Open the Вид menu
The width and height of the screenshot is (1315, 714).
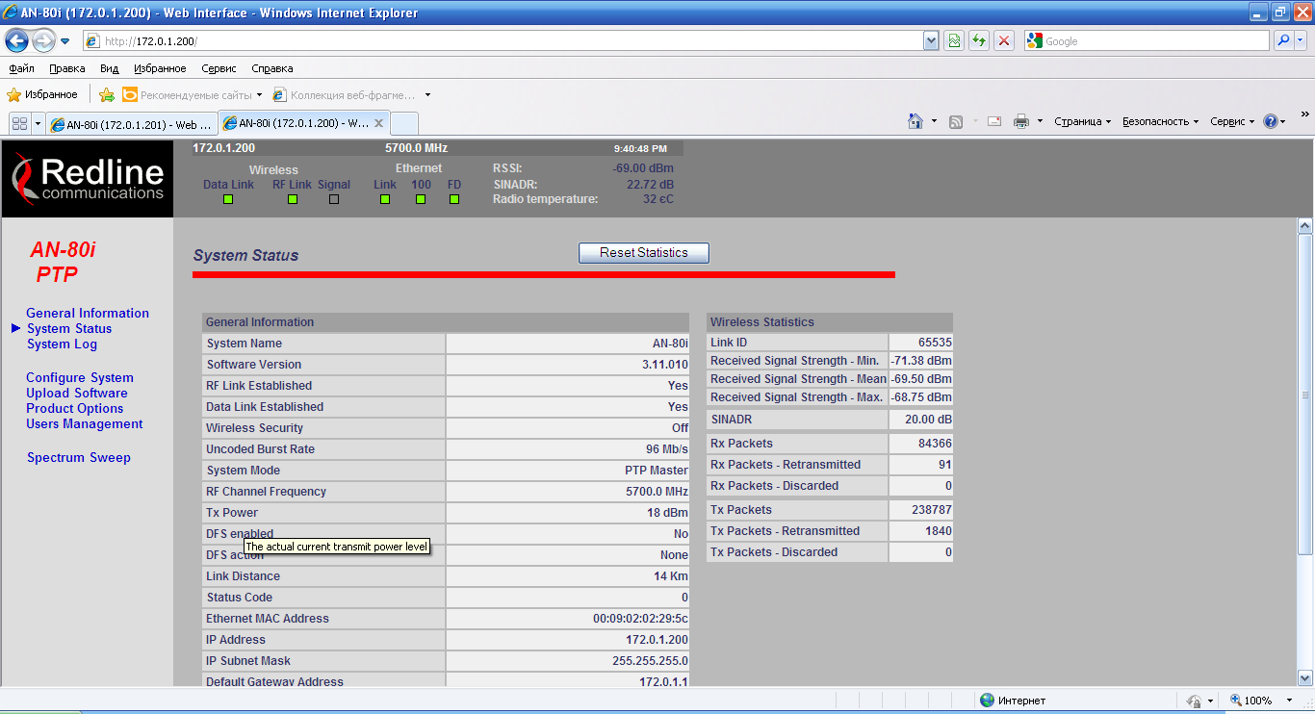click(x=109, y=68)
